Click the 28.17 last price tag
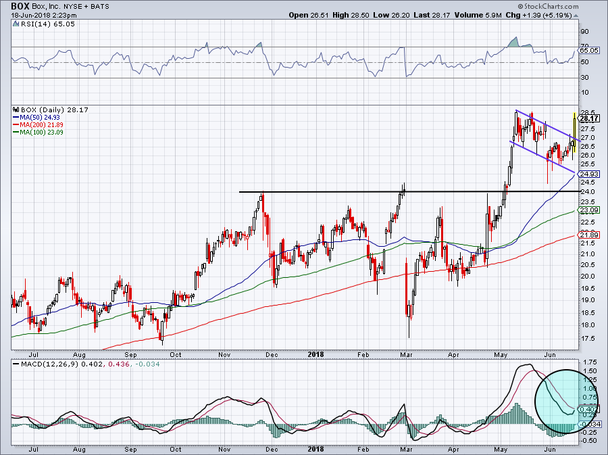The height and width of the screenshot is (455, 608). click(x=589, y=119)
